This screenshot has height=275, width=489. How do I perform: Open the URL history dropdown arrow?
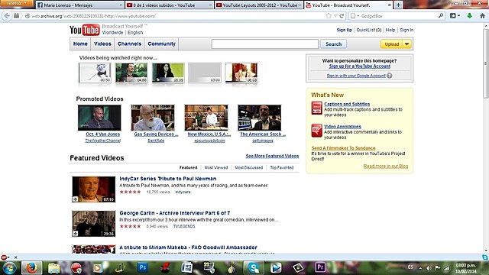coord(335,16)
